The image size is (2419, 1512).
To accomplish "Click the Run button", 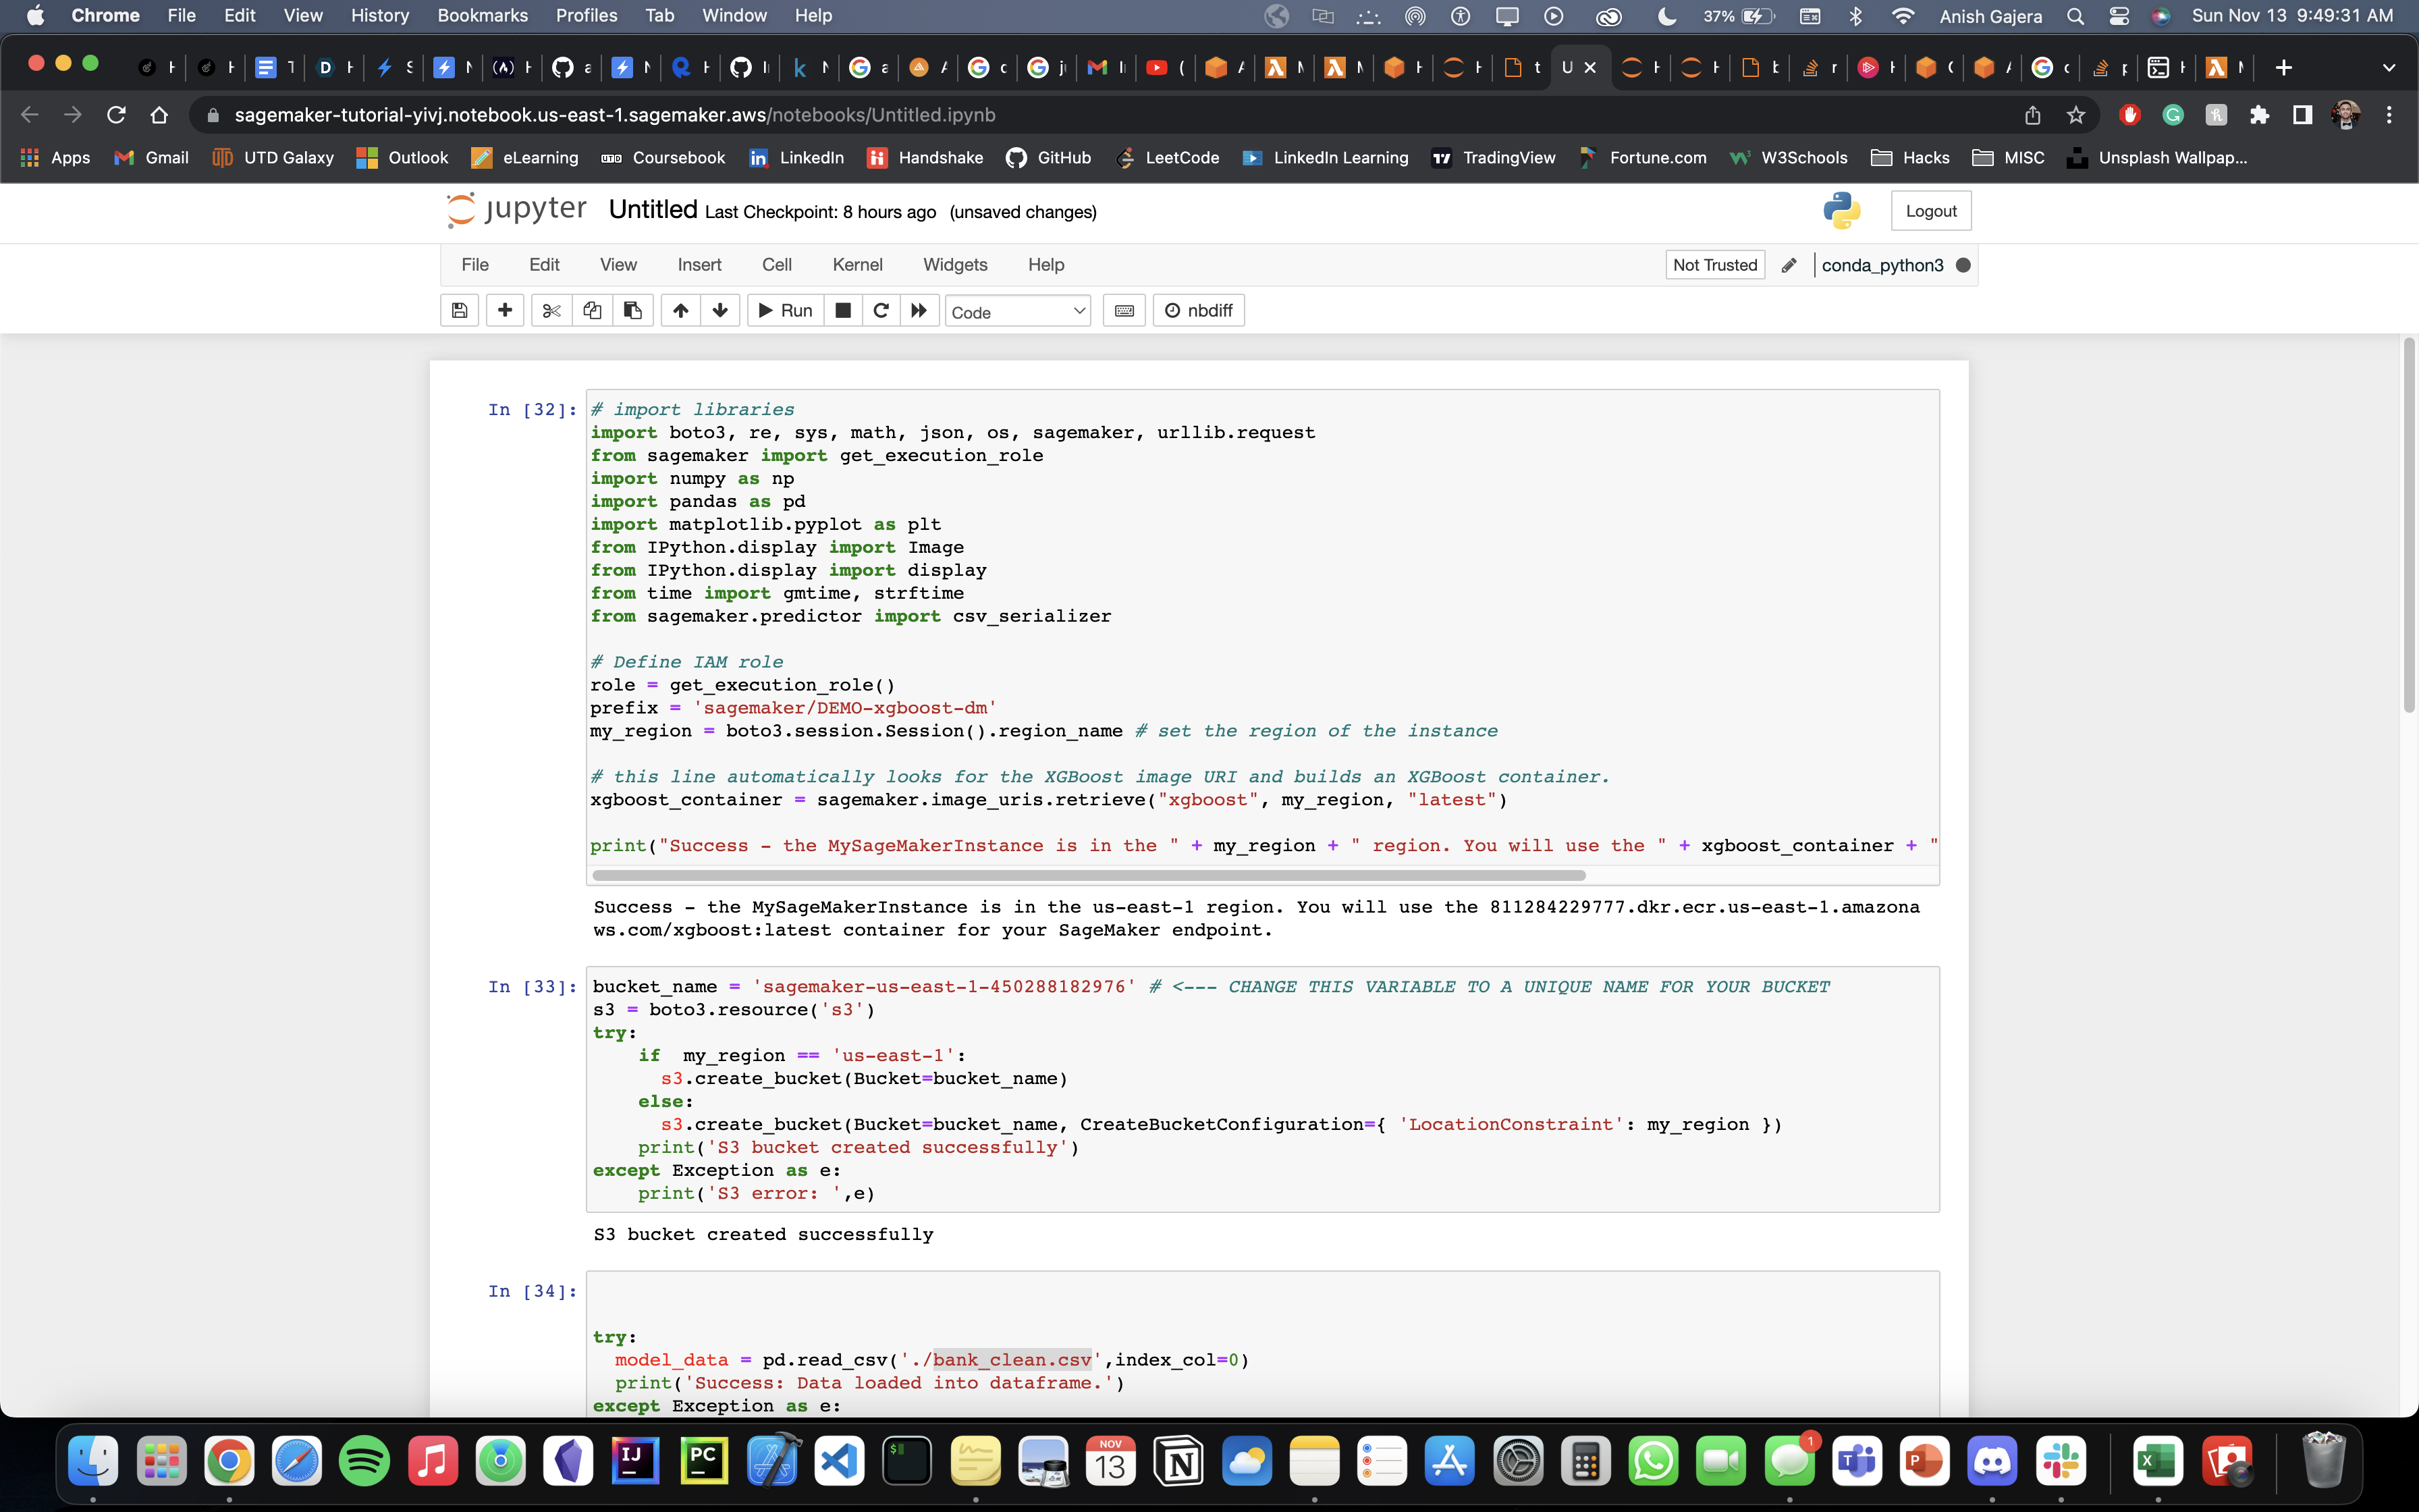I will 785,311.
